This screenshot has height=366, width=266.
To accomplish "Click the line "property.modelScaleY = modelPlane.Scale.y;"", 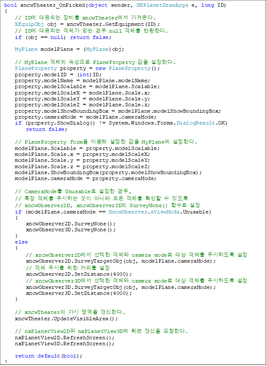I will point(82,99).
